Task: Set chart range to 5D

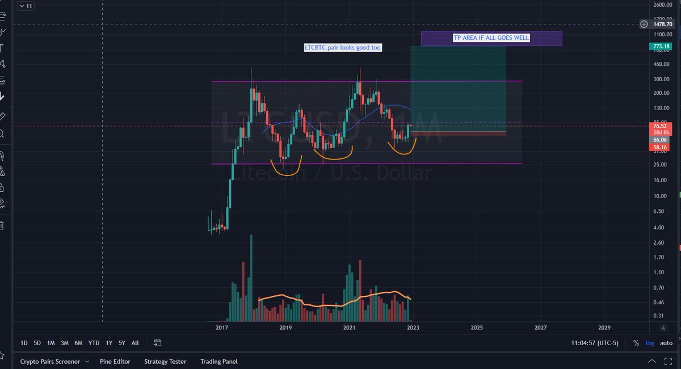Action: click(x=37, y=343)
